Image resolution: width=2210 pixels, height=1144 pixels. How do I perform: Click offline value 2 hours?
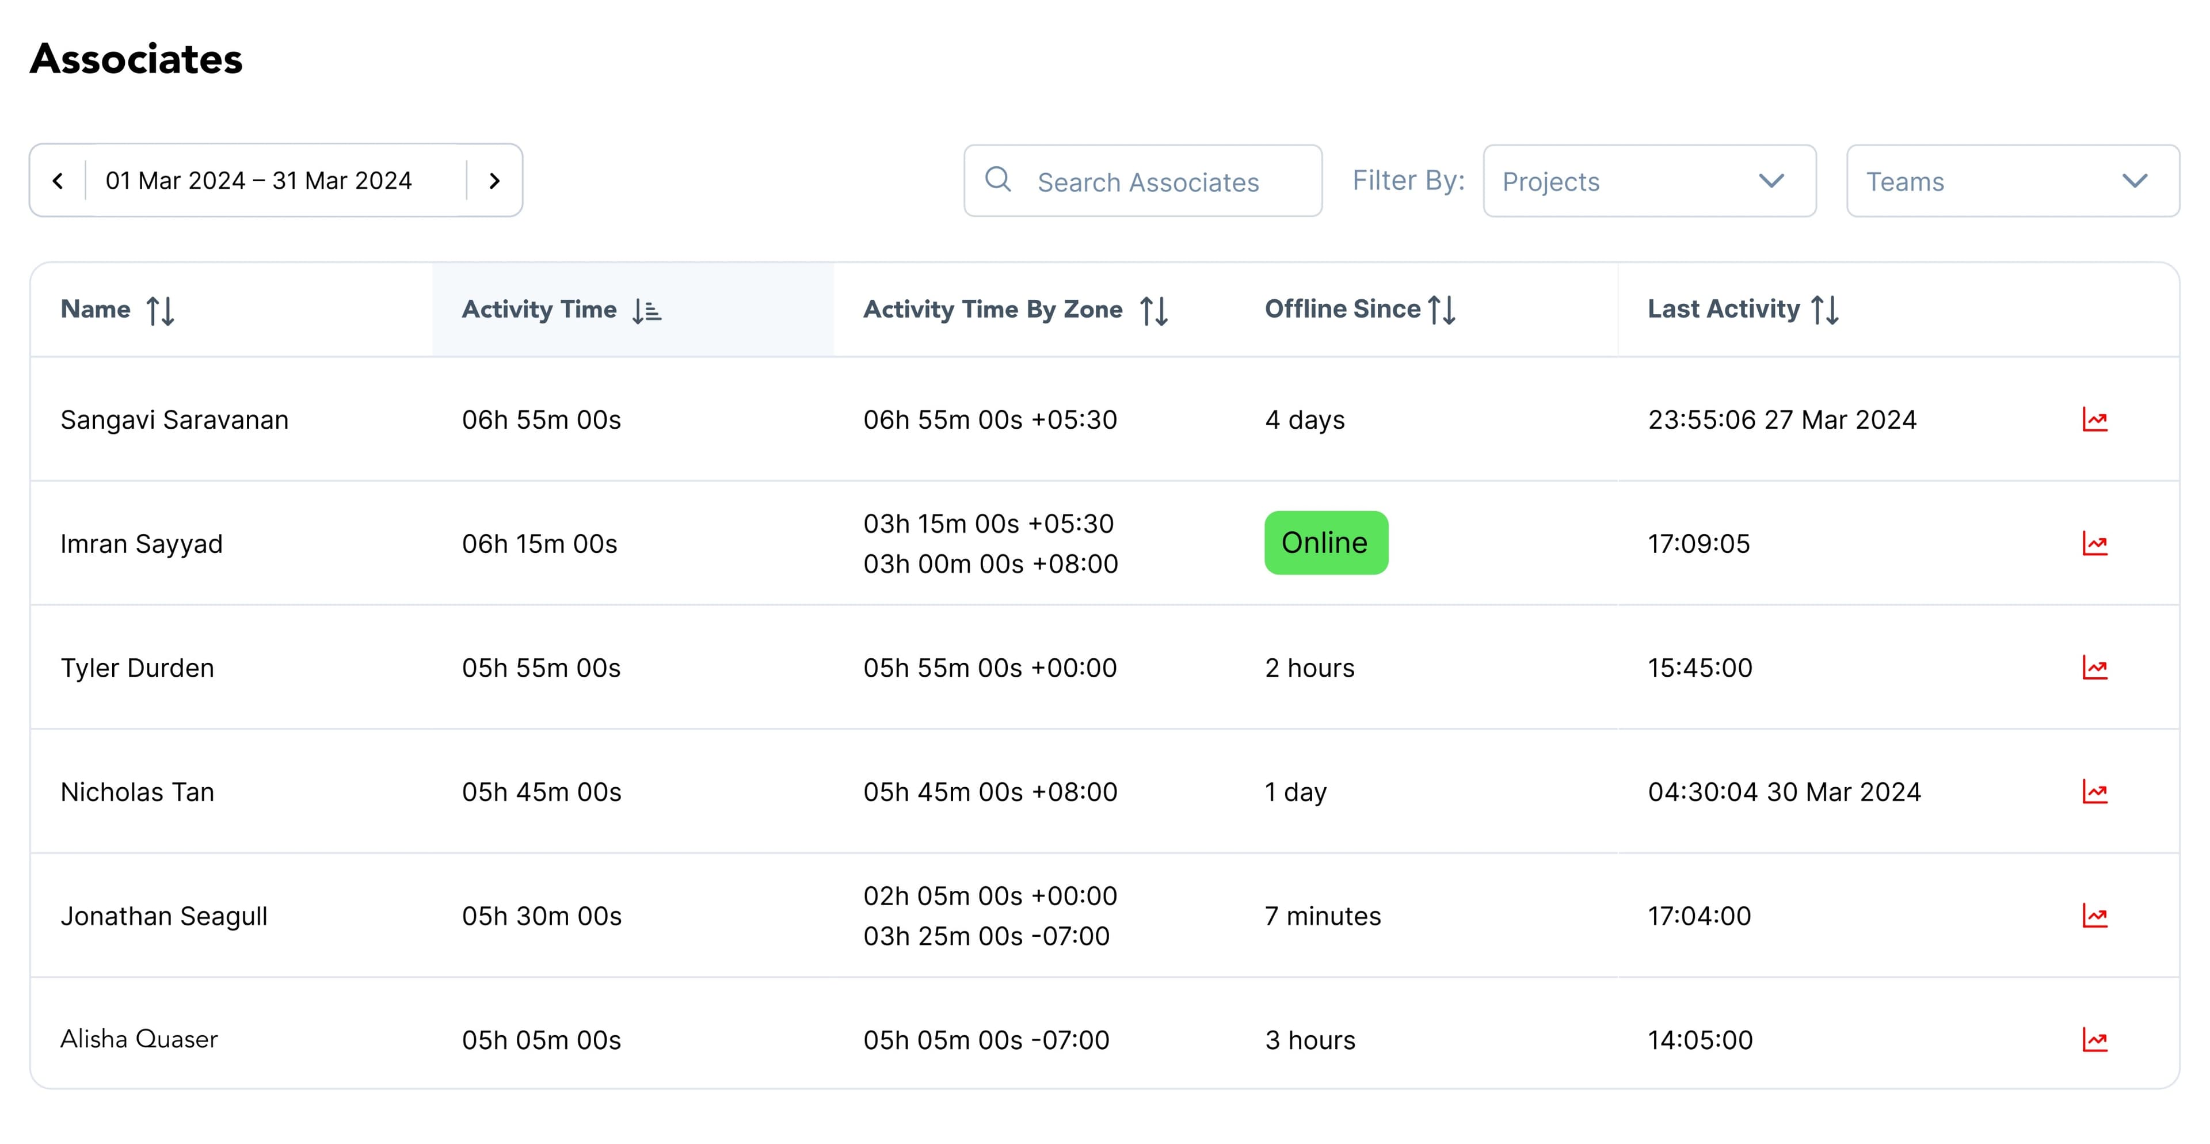(1310, 668)
